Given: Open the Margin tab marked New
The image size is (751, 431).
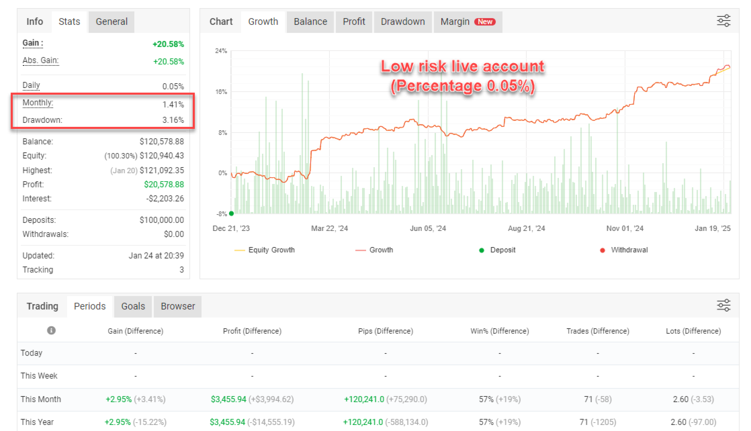Looking at the screenshot, I should (468, 22).
